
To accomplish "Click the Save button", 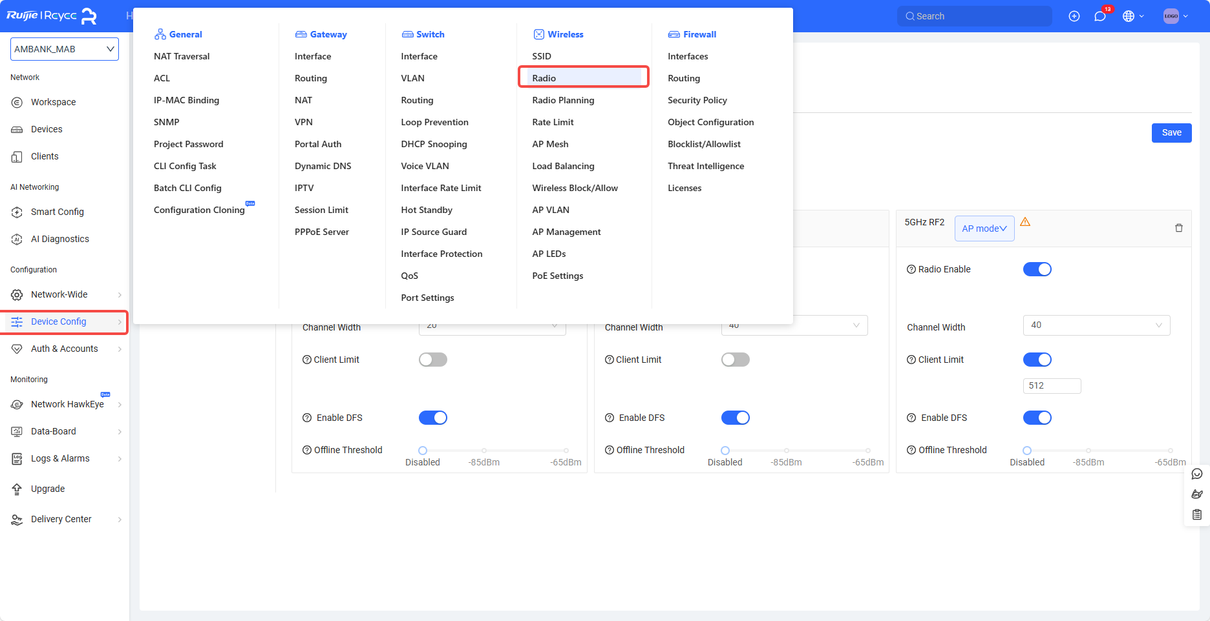I will 1172,133.
